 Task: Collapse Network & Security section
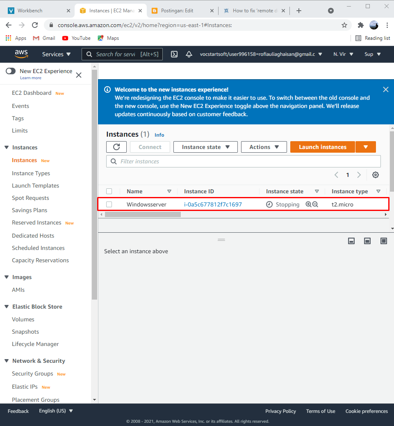[7, 361]
